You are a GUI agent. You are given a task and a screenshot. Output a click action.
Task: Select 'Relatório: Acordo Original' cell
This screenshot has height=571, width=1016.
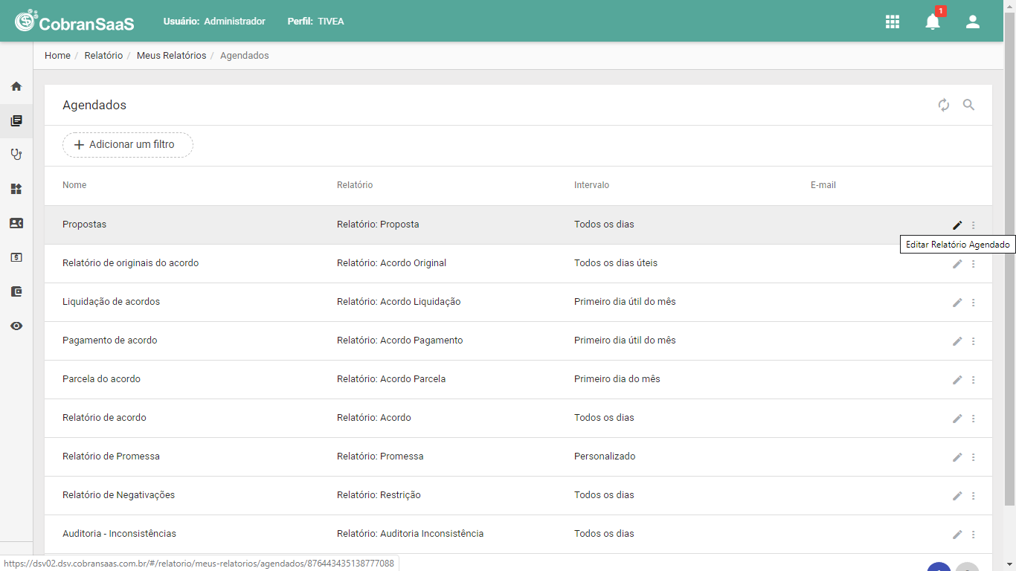tap(391, 263)
